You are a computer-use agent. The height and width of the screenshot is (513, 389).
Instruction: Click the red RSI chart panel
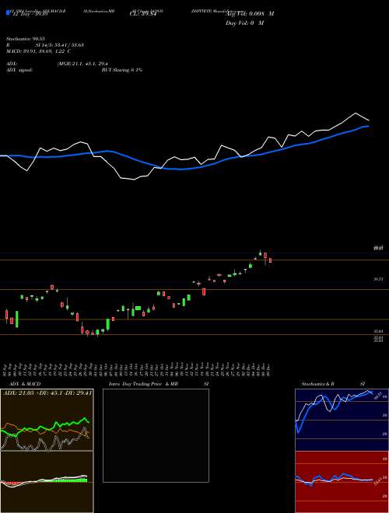342,482
